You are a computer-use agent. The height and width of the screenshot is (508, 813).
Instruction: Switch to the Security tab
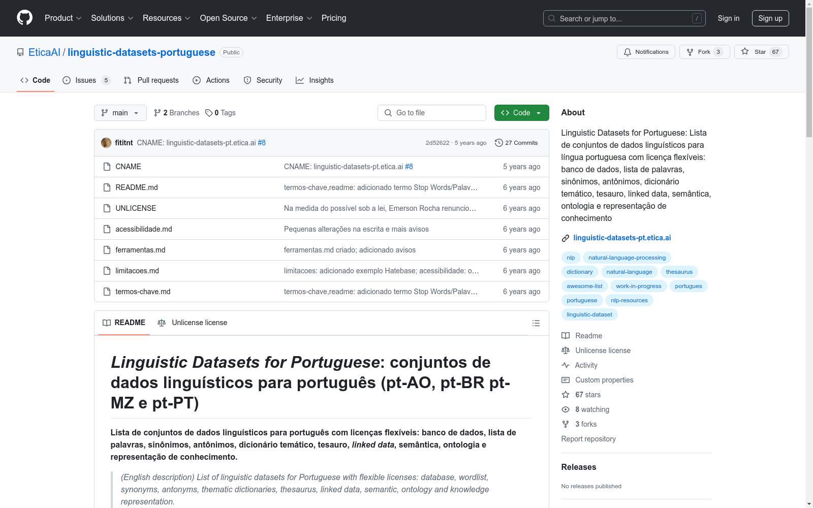(263, 80)
